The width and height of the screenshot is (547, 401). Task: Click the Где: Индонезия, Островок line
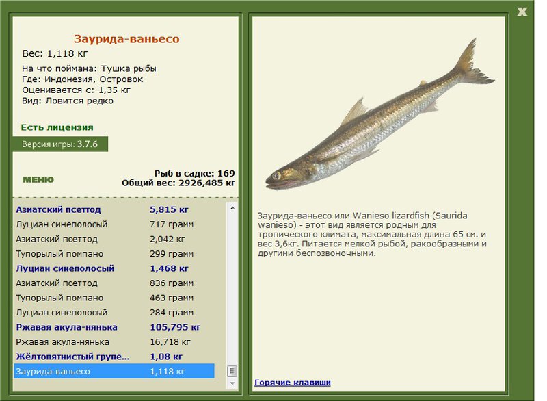coord(82,79)
